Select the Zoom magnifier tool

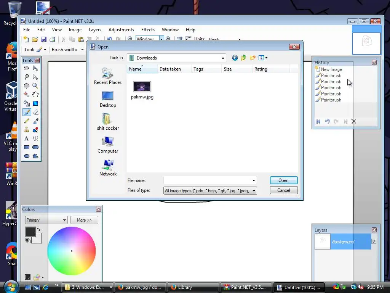tap(35, 86)
